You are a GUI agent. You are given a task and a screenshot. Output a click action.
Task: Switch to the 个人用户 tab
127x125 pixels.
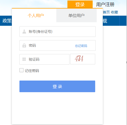pos(36,16)
